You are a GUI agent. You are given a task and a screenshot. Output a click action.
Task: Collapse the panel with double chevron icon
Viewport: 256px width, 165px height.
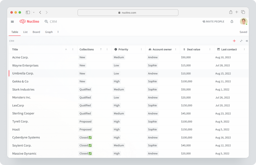tap(247, 41)
